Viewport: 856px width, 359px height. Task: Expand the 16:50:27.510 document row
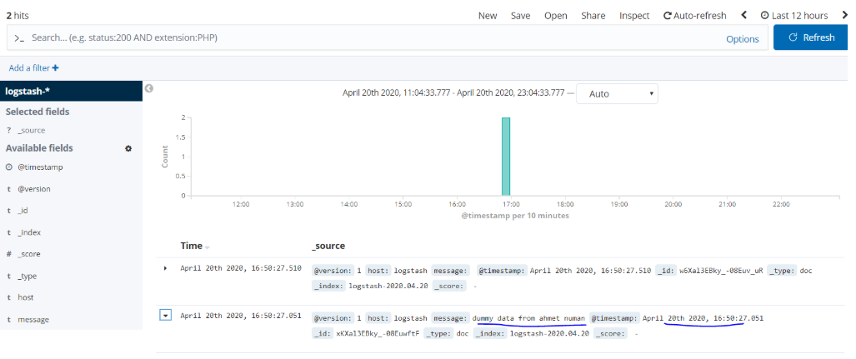pos(165,268)
